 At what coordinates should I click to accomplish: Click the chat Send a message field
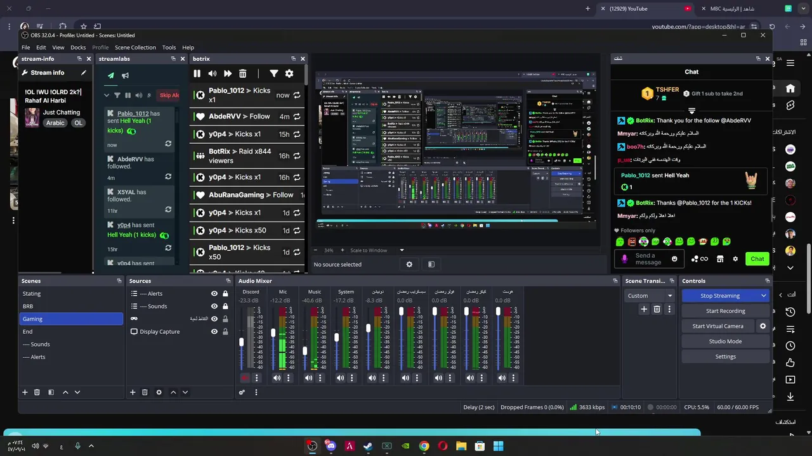[648, 259]
